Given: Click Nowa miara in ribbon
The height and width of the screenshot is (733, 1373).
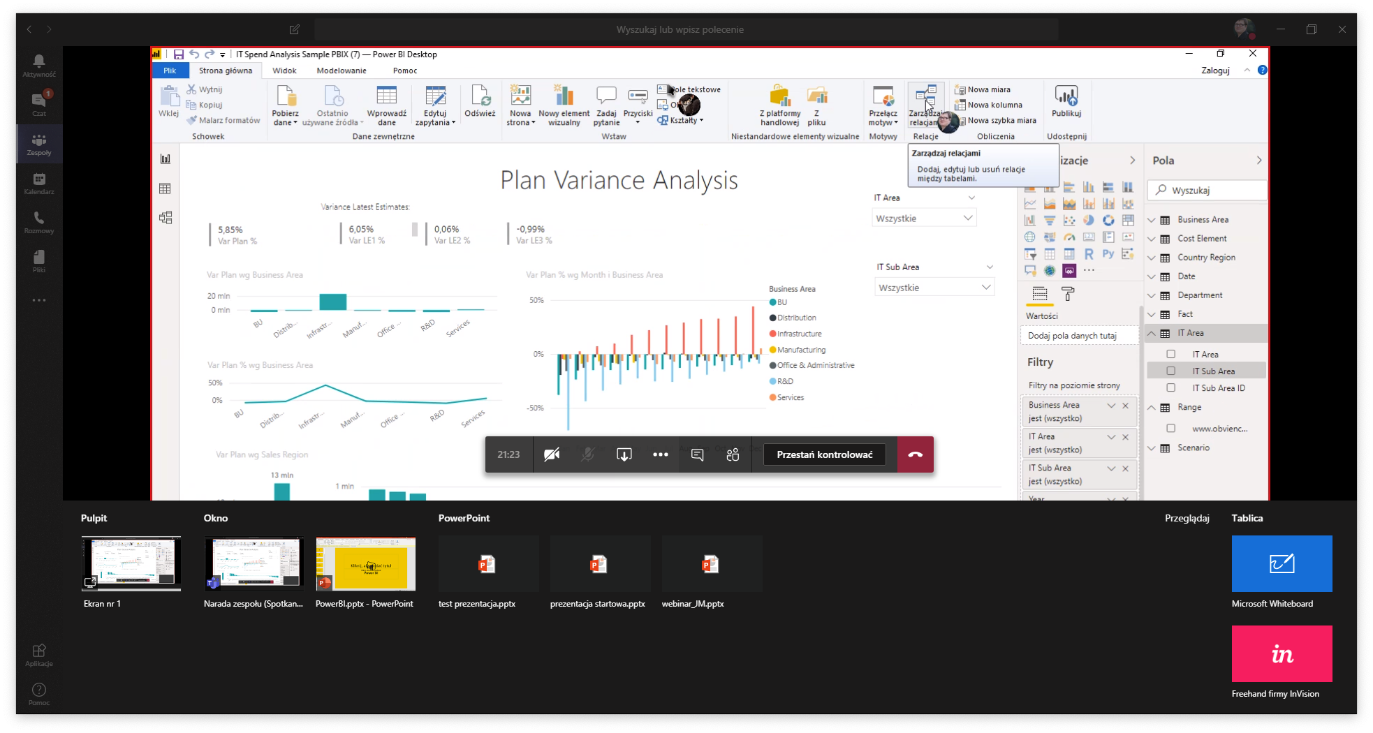Looking at the screenshot, I should click(983, 89).
